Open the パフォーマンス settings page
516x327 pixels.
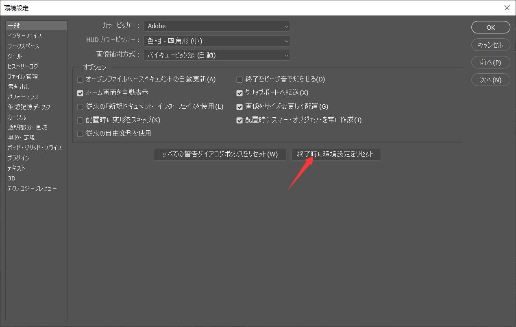coord(24,97)
